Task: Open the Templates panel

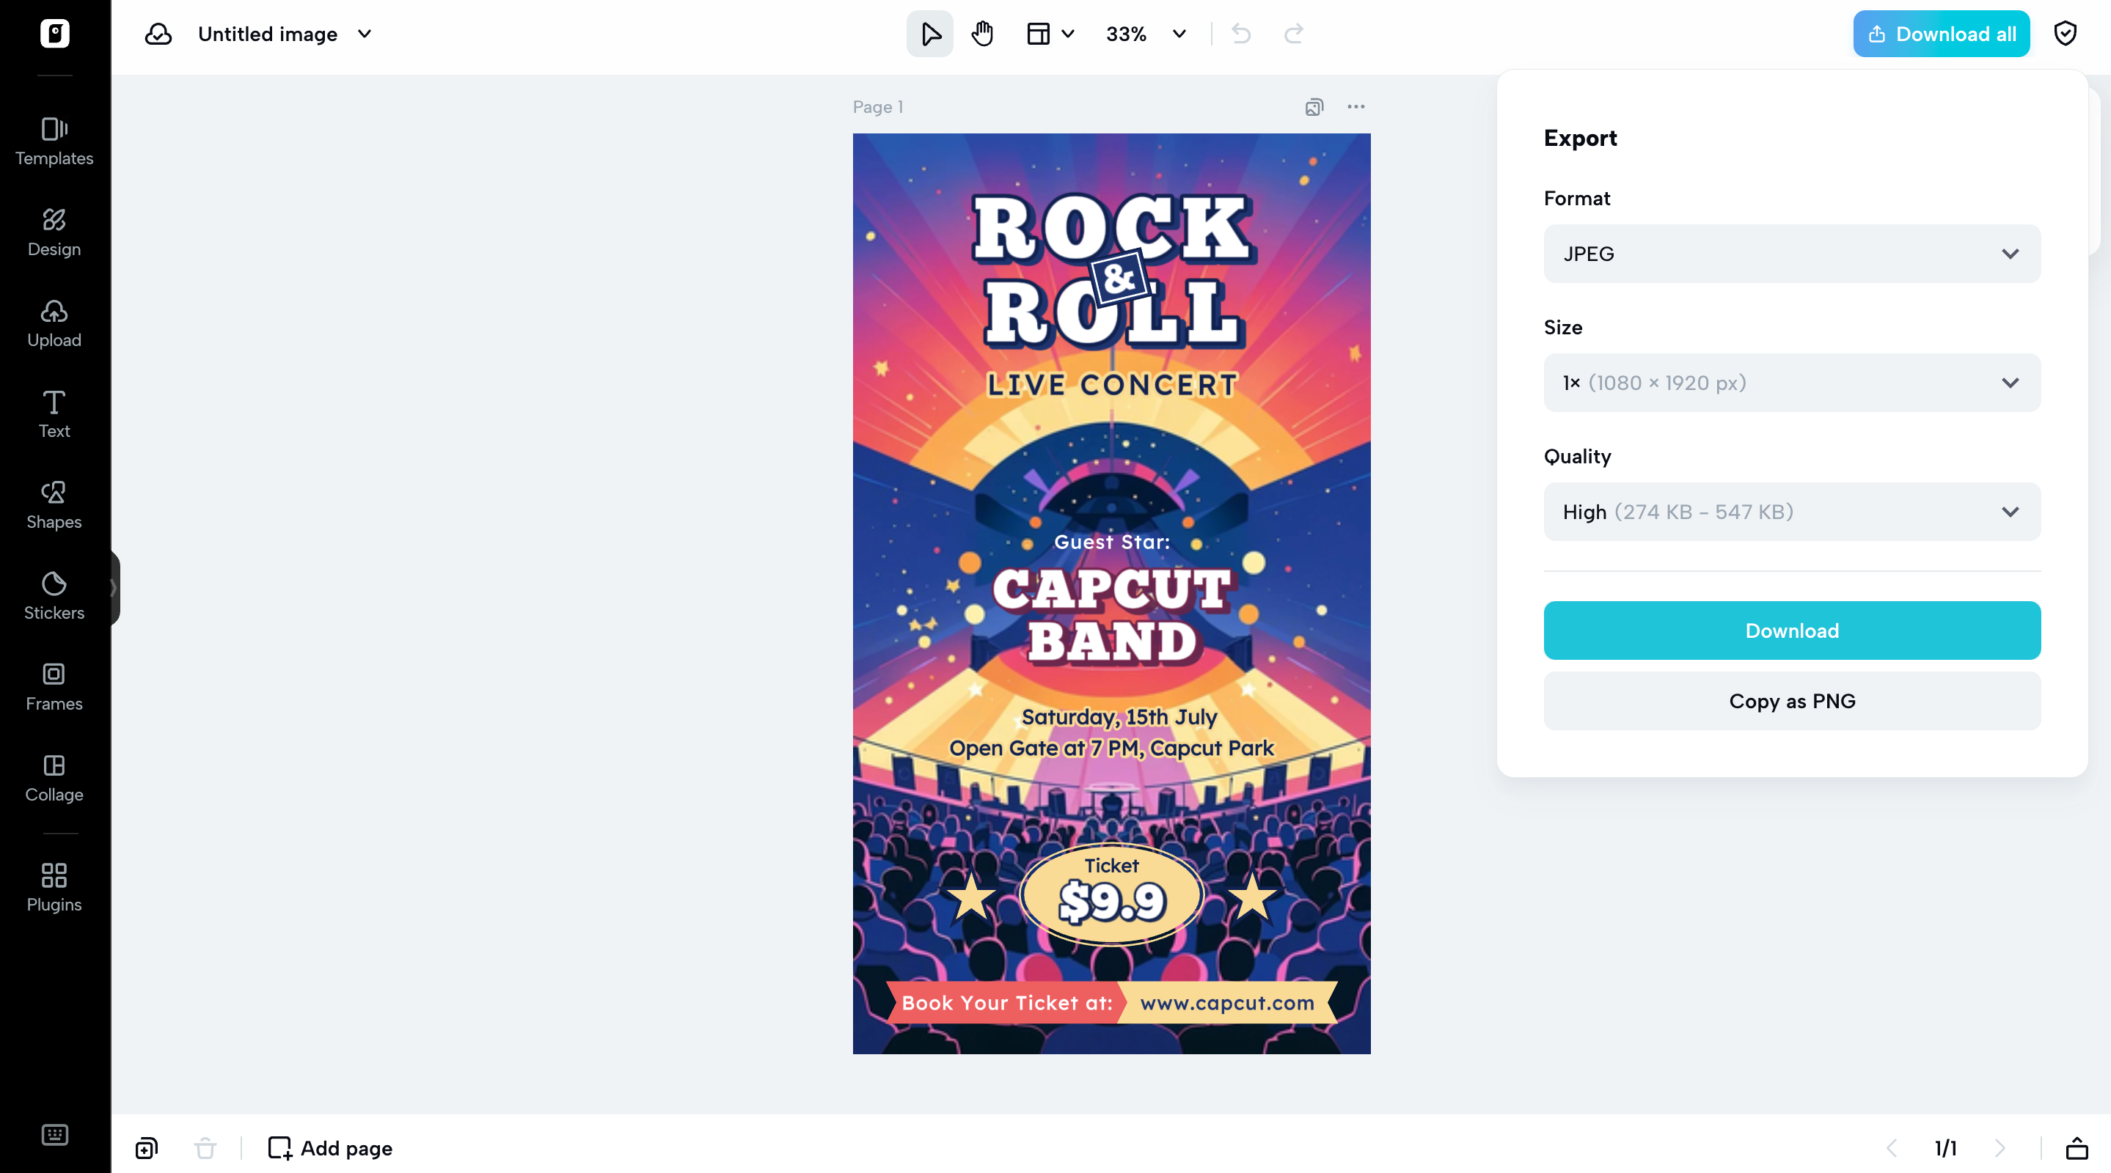Action: pyautogui.click(x=54, y=141)
